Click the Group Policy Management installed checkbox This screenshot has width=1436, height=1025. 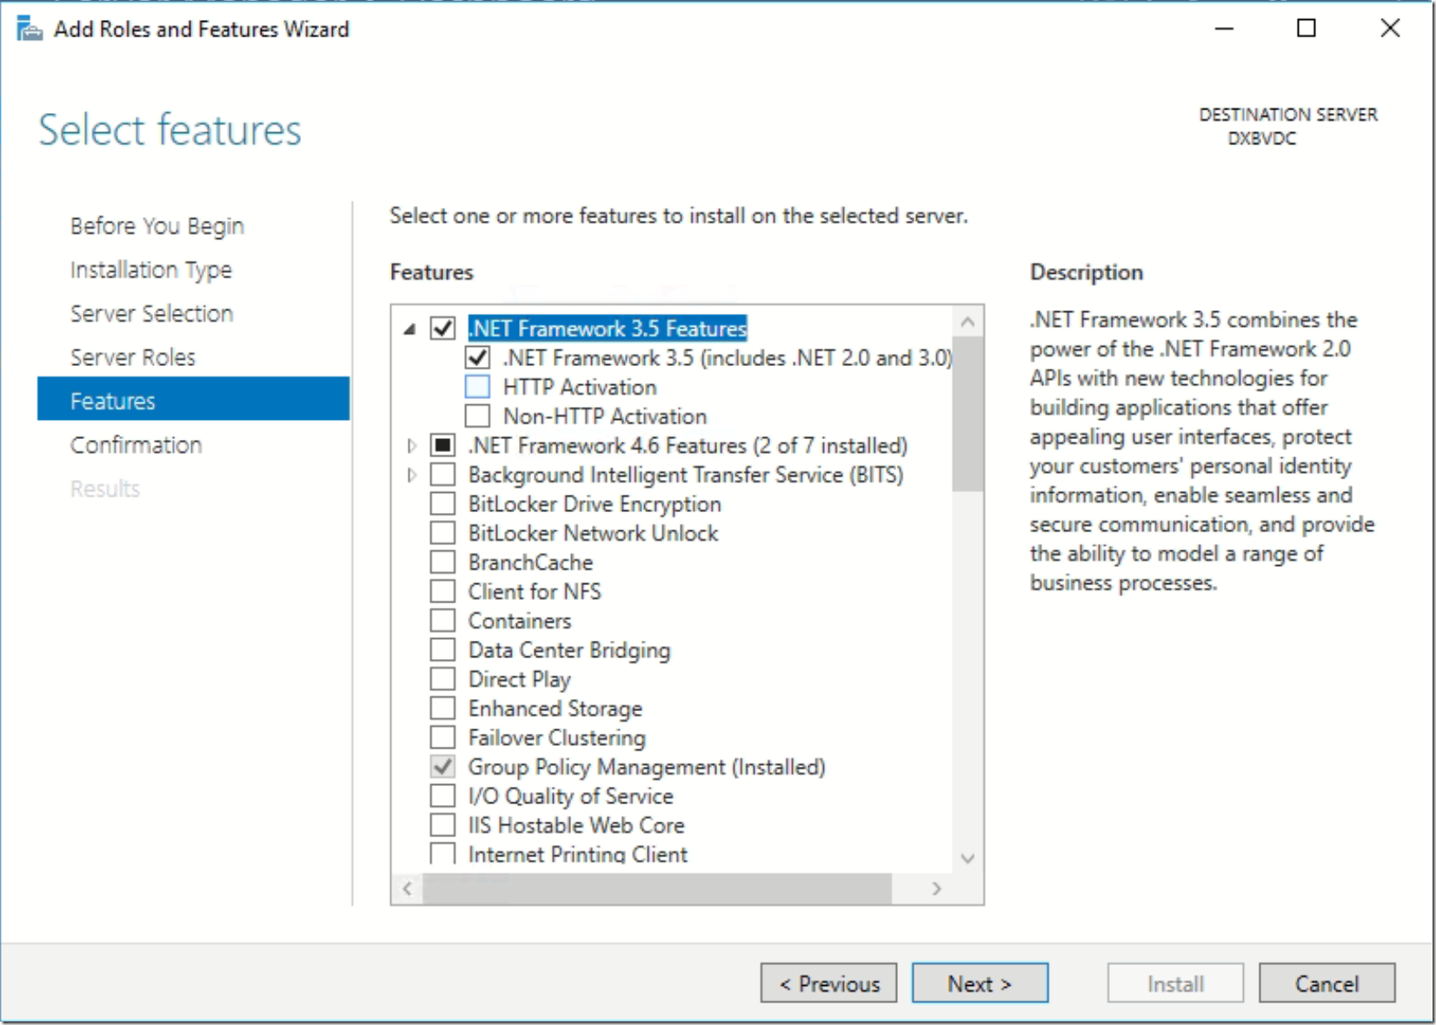coord(442,767)
